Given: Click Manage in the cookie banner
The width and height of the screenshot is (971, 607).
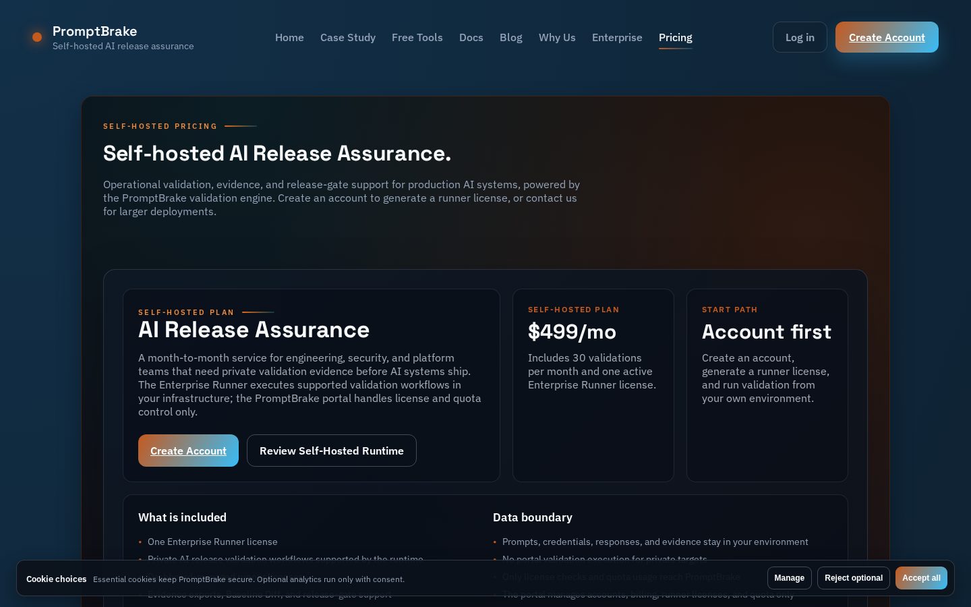Looking at the screenshot, I should coord(789,578).
